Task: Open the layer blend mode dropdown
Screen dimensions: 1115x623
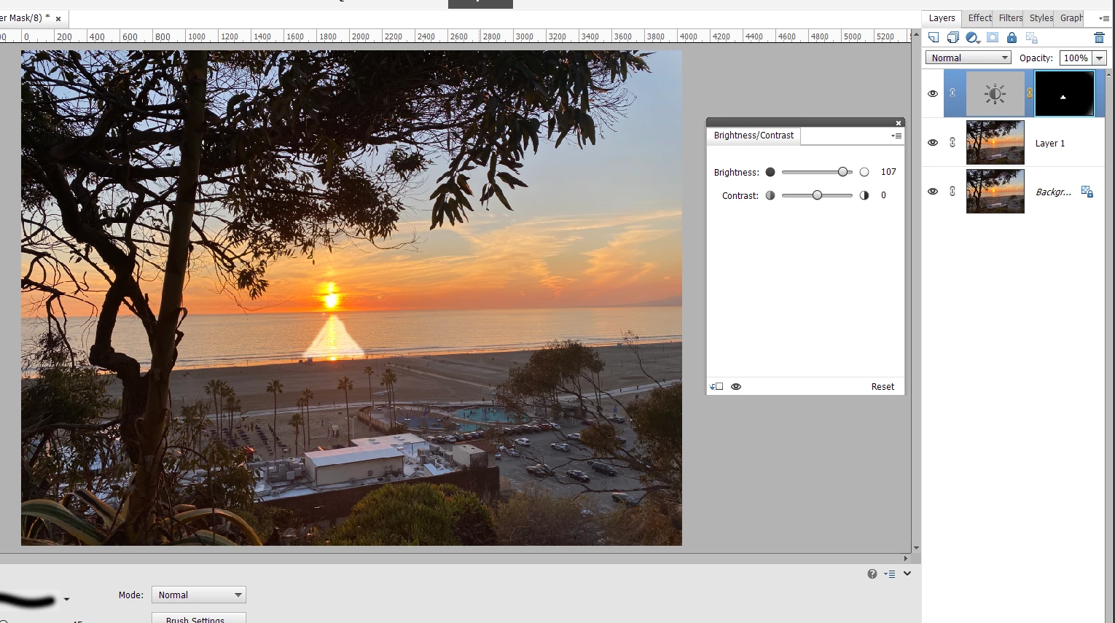Action: (969, 58)
